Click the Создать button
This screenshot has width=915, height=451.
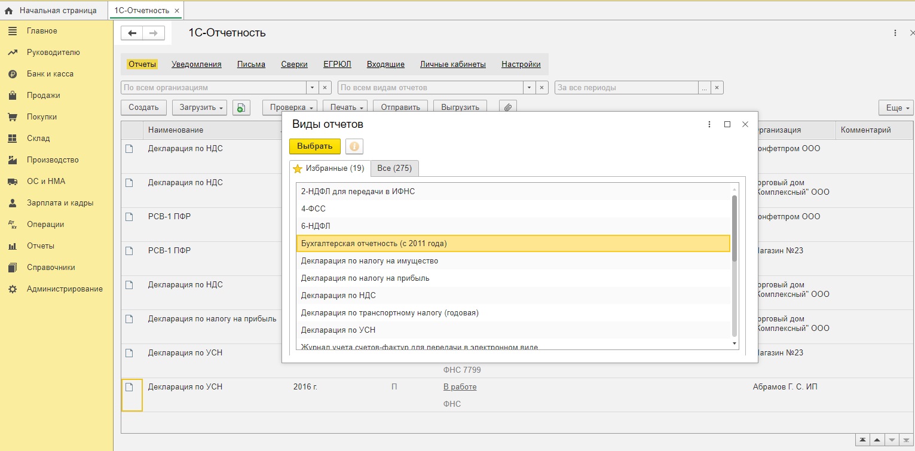(x=143, y=108)
